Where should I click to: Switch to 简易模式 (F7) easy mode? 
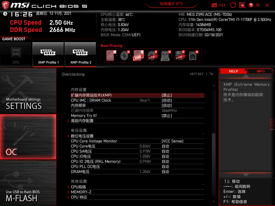(x=171, y=4)
